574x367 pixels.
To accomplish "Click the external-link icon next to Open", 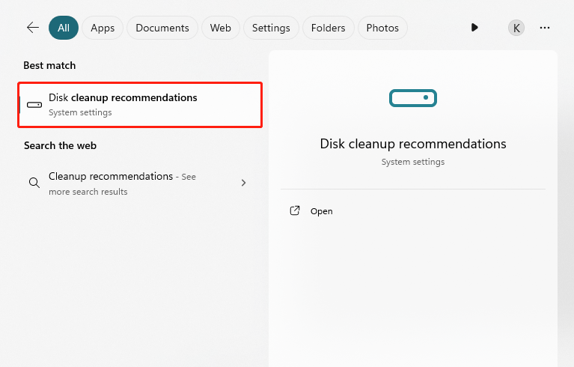I will point(295,211).
